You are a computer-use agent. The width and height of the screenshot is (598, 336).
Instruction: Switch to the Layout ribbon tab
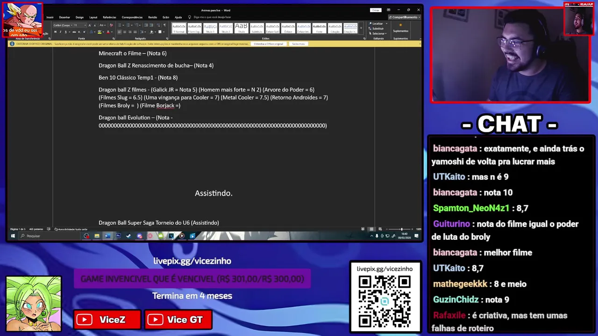coord(93,17)
